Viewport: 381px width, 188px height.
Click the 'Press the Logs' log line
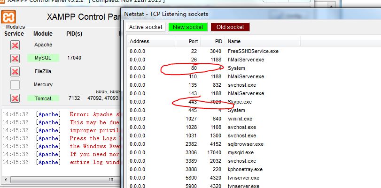[x=61, y=138]
